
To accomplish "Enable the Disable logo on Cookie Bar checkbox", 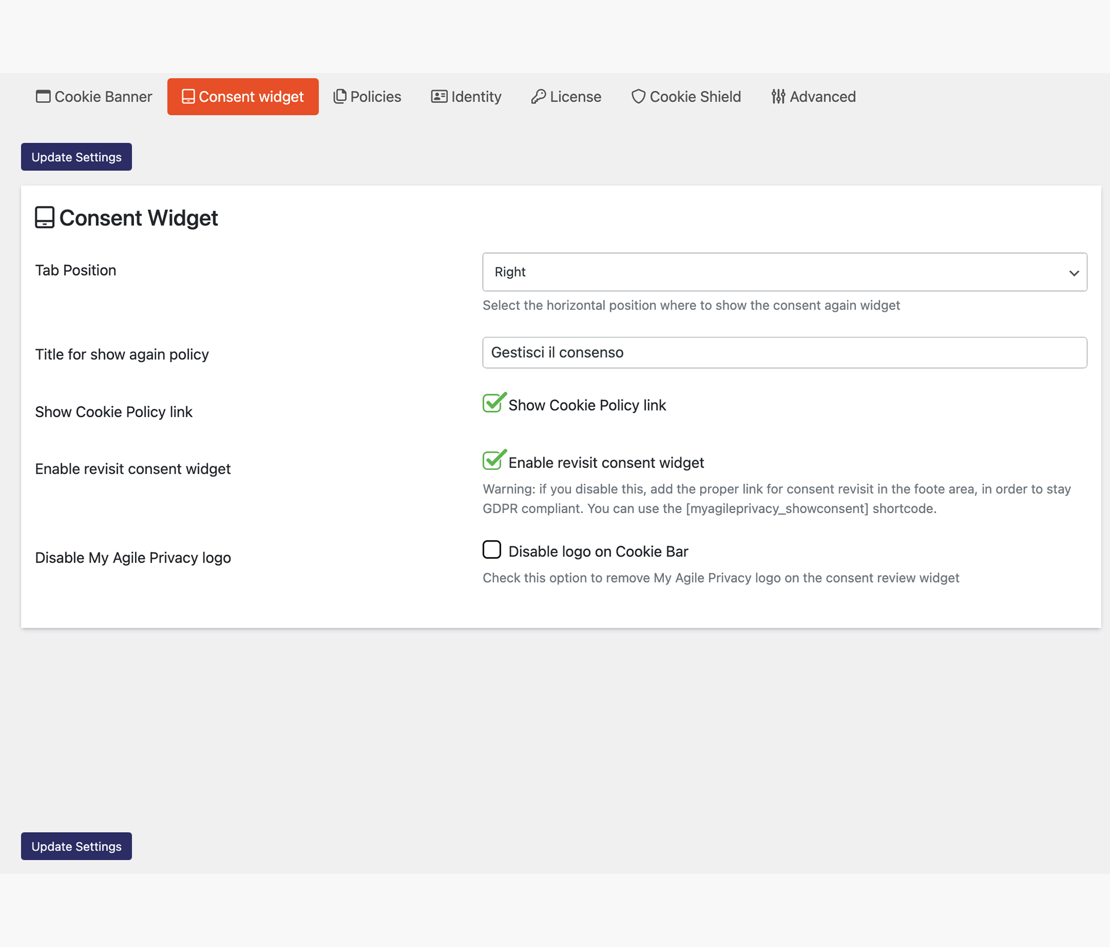I will point(492,550).
